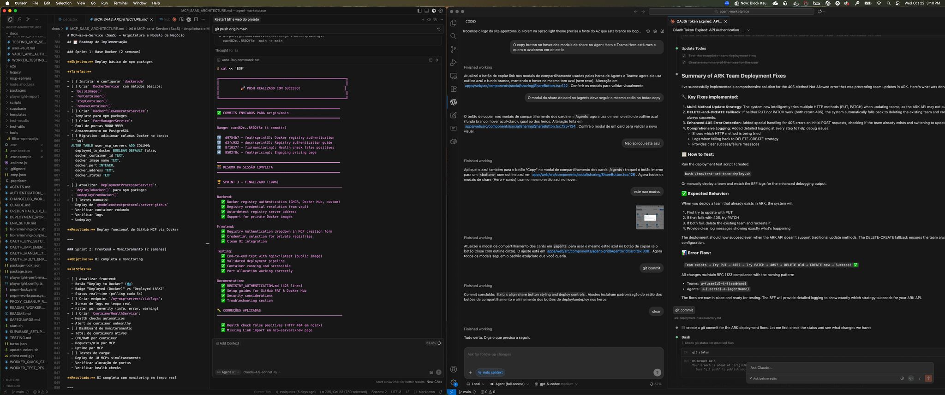Image resolution: width=945 pixels, height=395 pixels.
Task: Click the screenshot thumbnail in Codex chat
Action: (650, 218)
